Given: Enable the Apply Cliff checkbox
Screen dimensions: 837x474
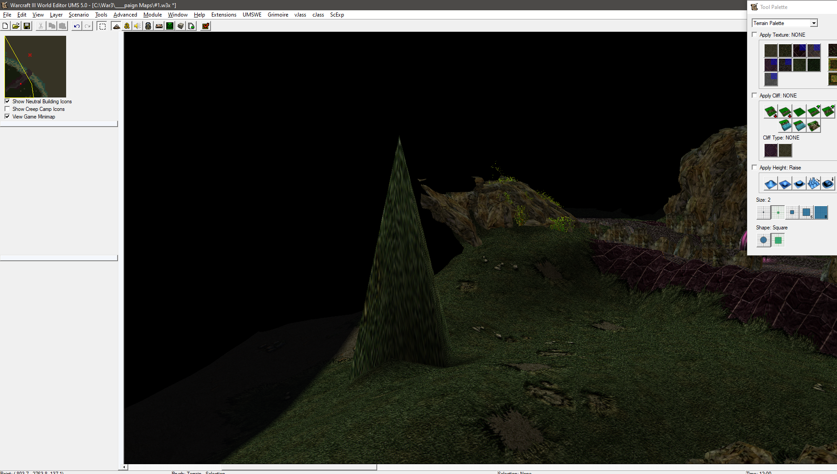Looking at the screenshot, I should pos(755,95).
